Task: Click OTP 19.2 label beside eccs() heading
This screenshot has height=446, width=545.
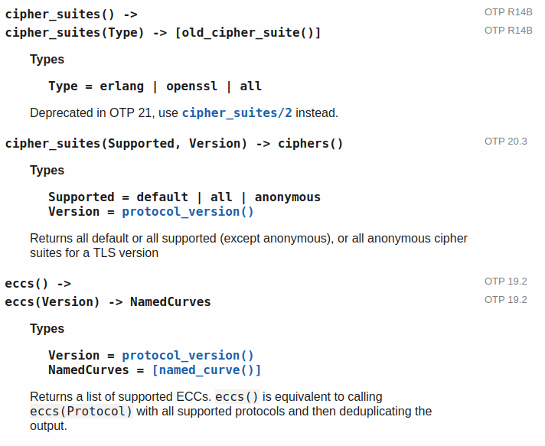Action: point(505,282)
